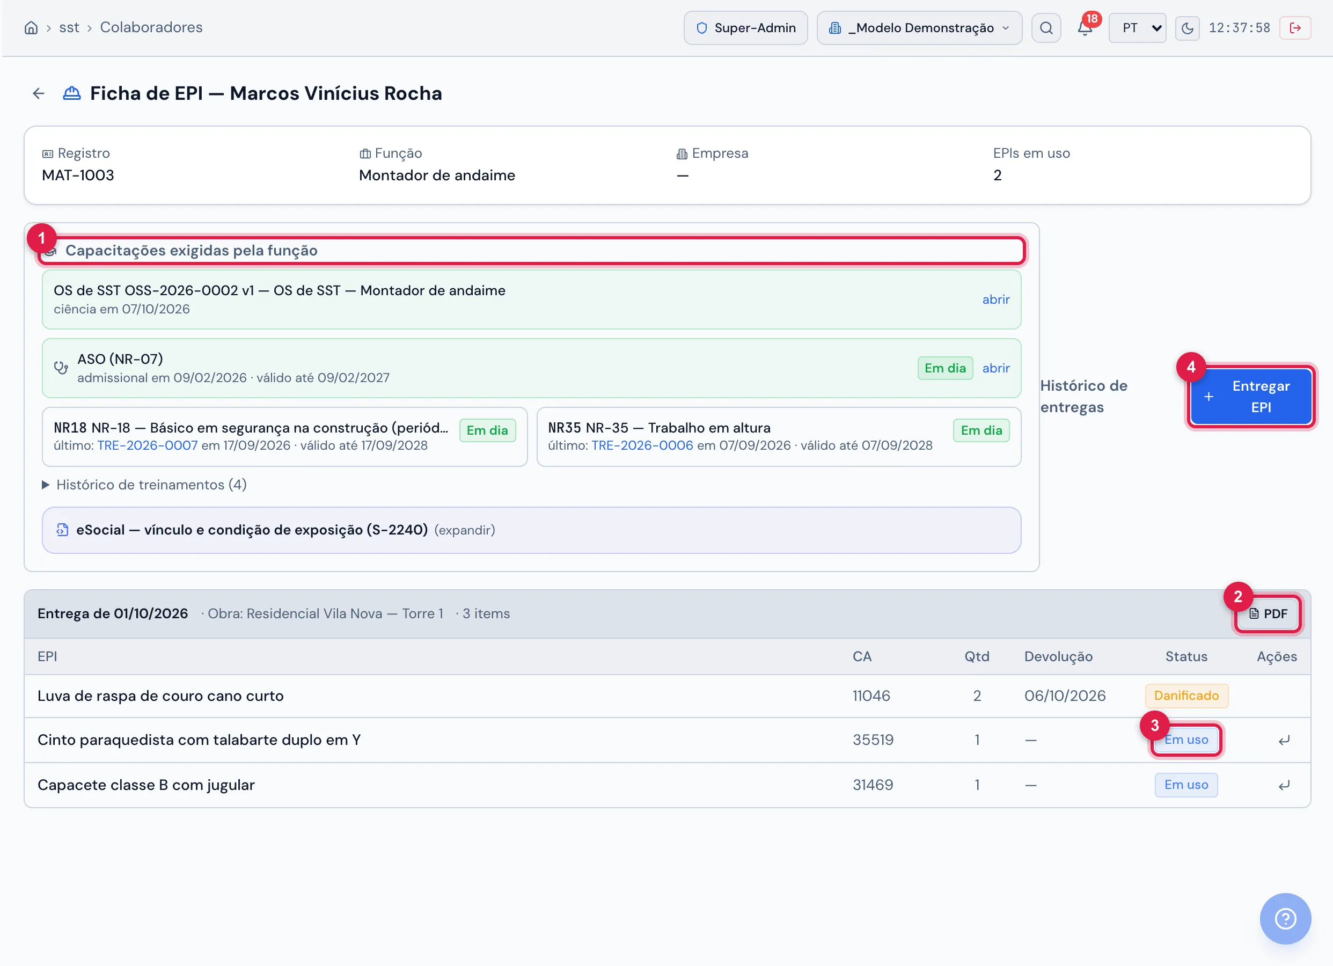
Task: Toggle dark mode moon icon
Action: coord(1188,27)
